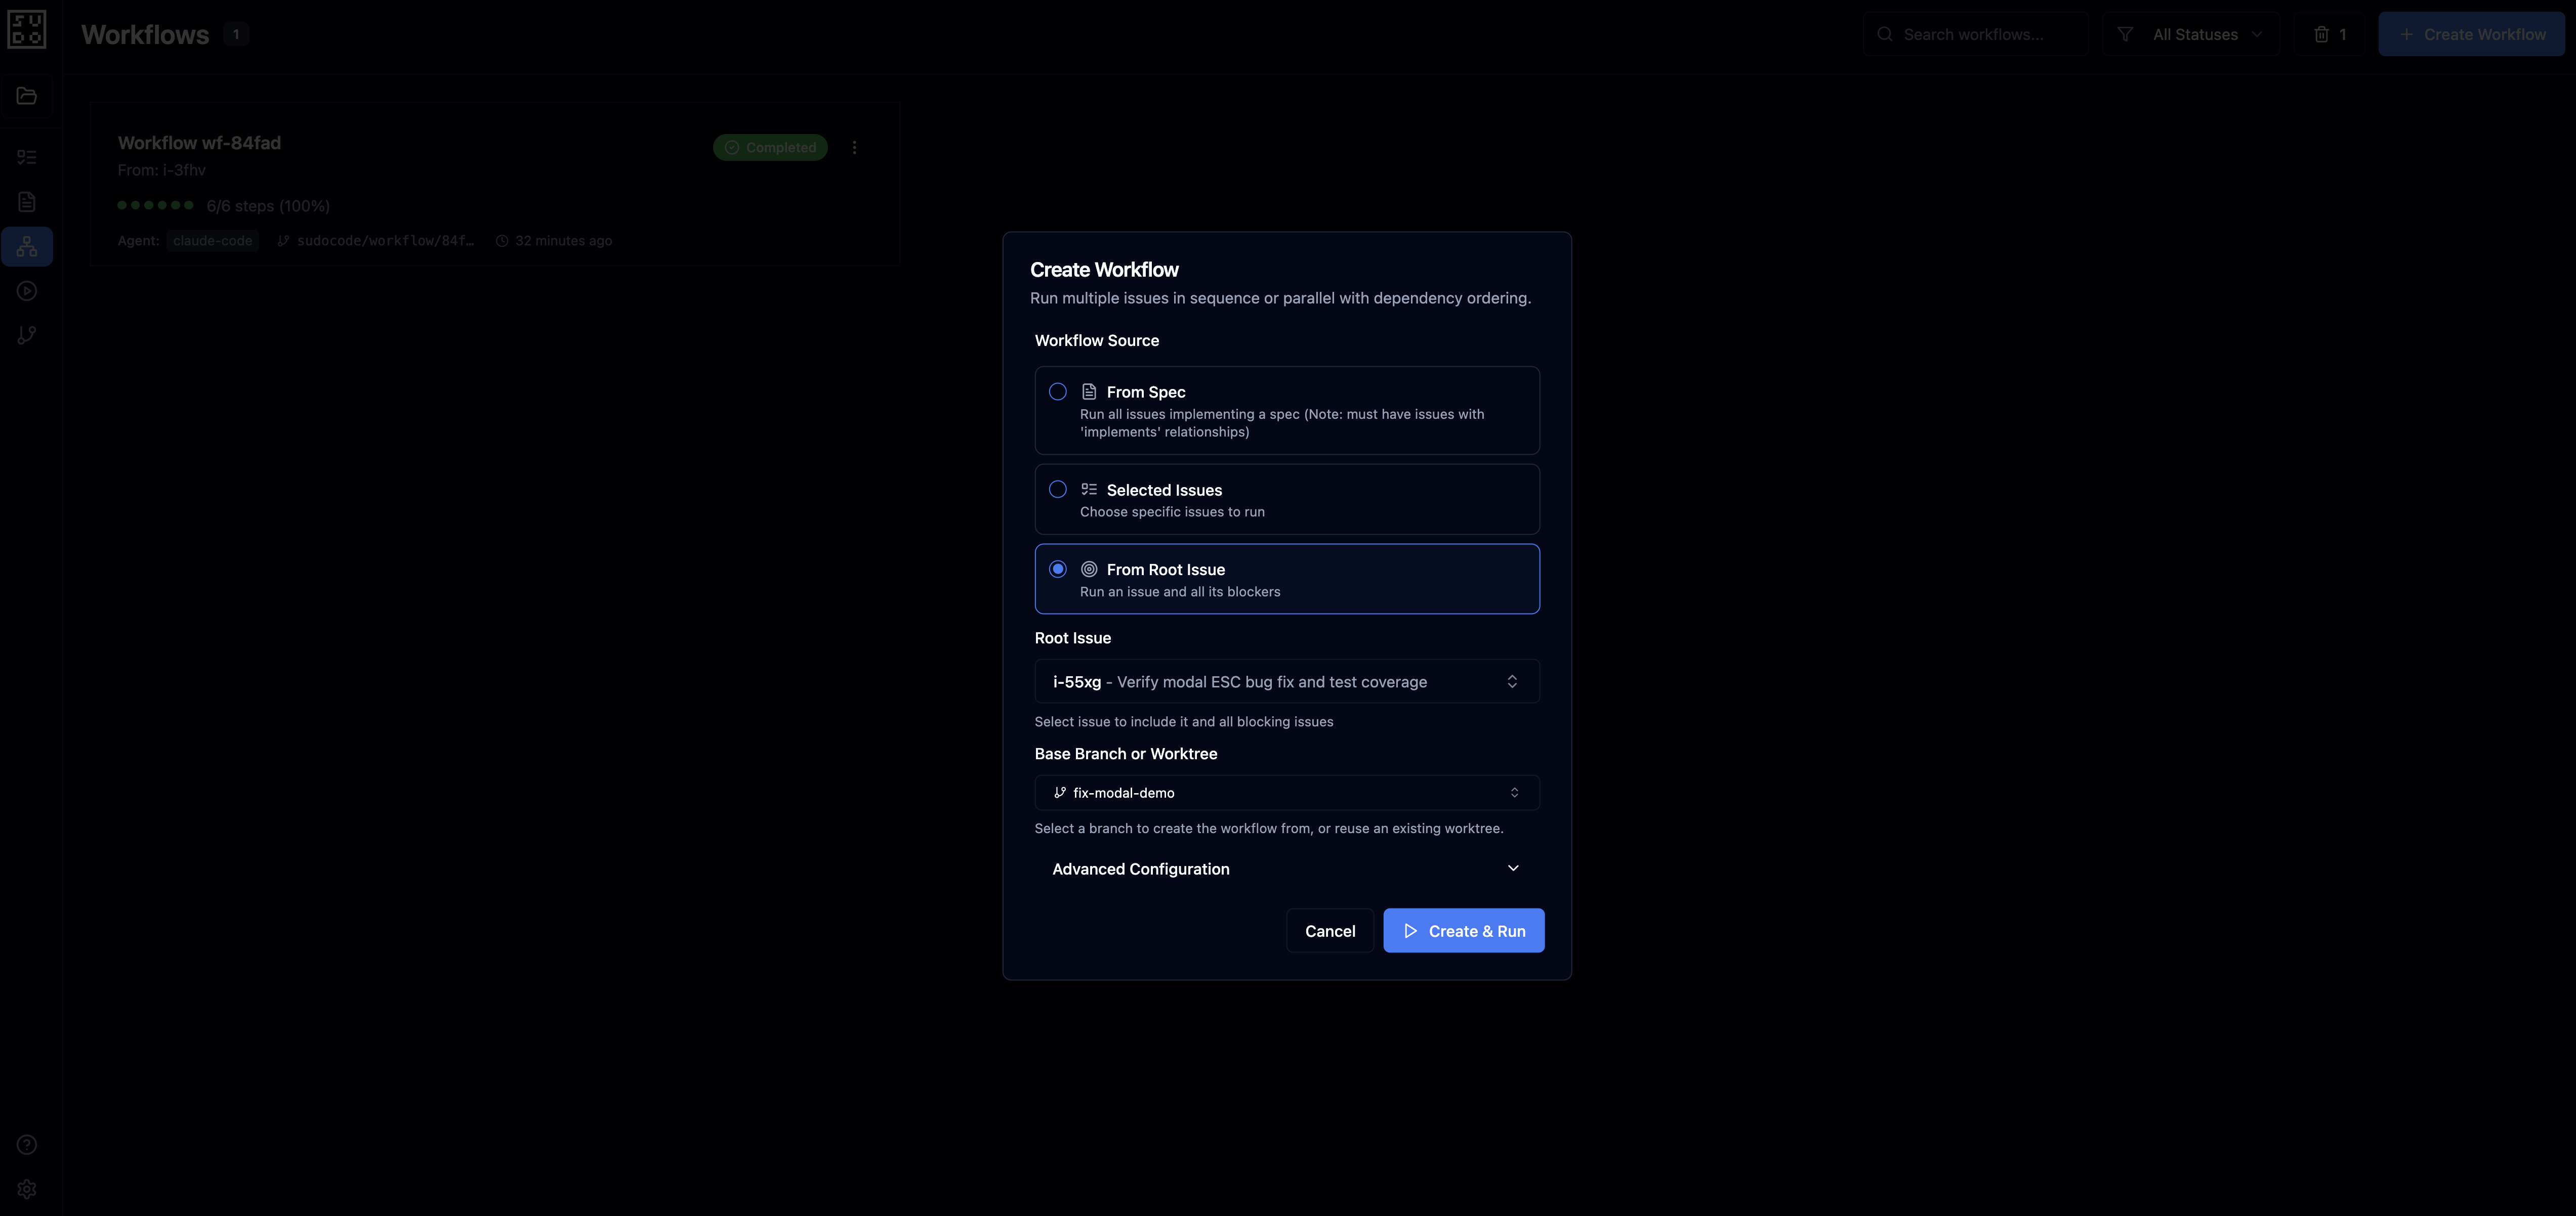2576x1216 pixels.
Task: Select the highlighted workflows icon in sidebar
Action: [27, 246]
